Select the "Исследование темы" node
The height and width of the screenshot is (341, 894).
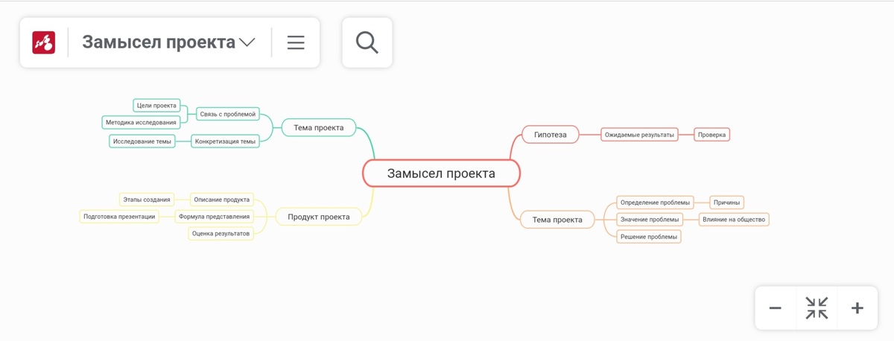[142, 141]
